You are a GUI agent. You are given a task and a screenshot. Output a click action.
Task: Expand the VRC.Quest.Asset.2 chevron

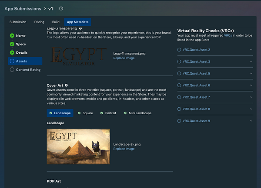point(251,50)
